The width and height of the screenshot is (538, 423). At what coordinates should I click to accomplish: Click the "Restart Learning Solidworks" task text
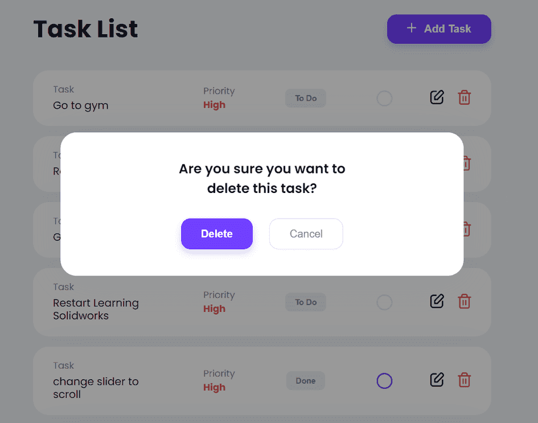pos(96,309)
